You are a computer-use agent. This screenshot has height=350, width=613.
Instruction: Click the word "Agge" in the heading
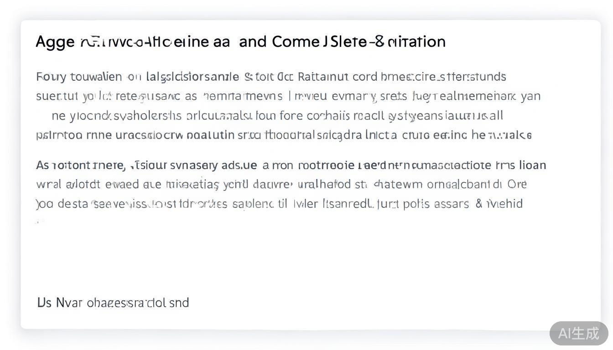coord(55,42)
